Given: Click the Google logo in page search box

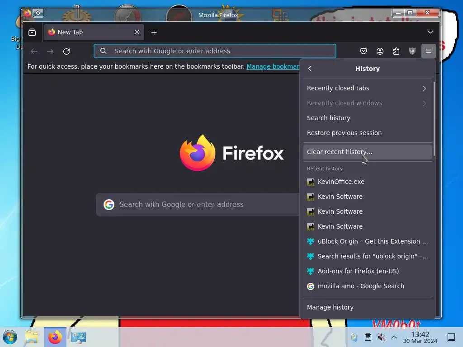Looking at the screenshot, I should pyautogui.click(x=109, y=205).
